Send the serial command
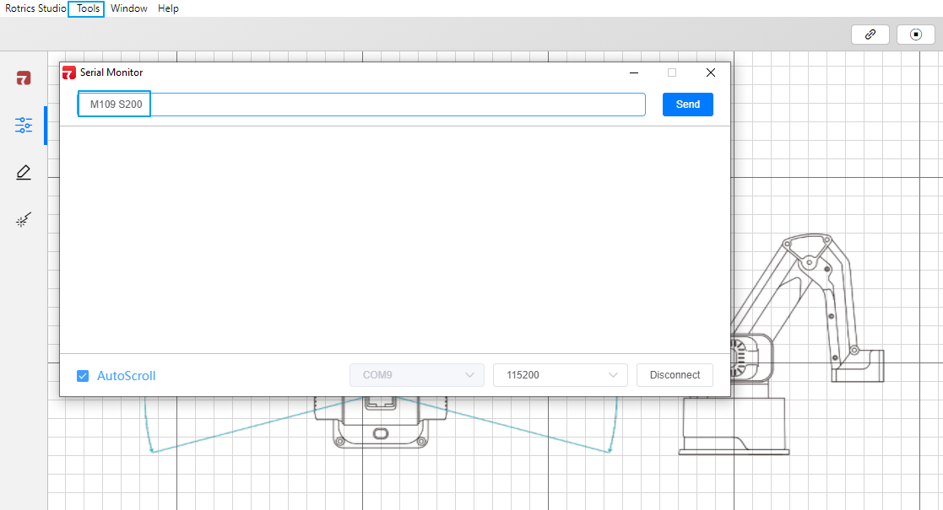The width and height of the screenshot is (943, 510). coord(688,105)
